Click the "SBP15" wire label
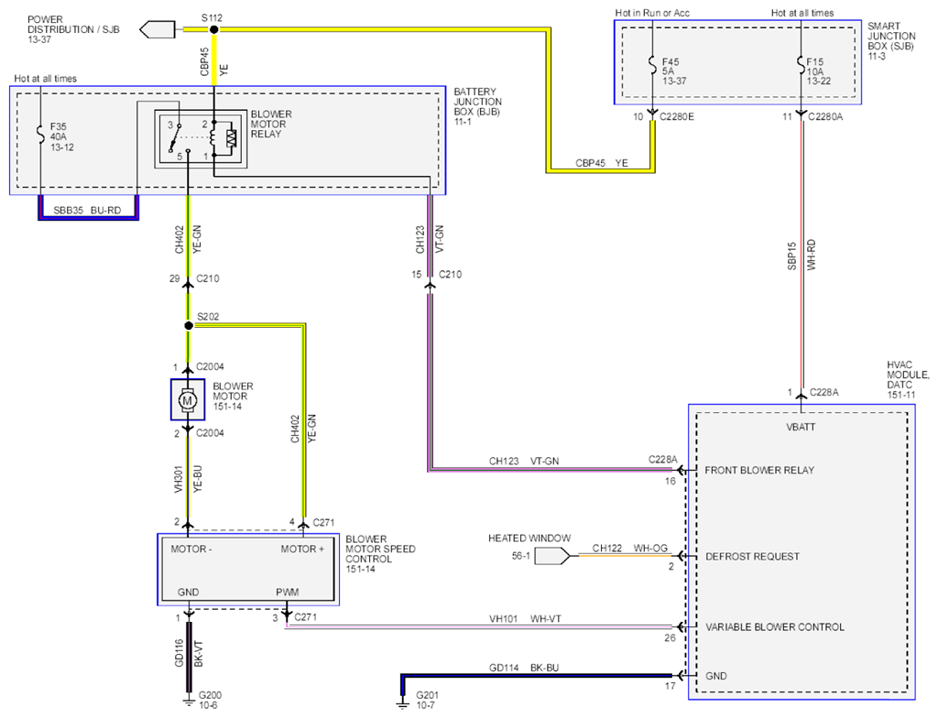This screenshot has height=718, width=938. 792,256
